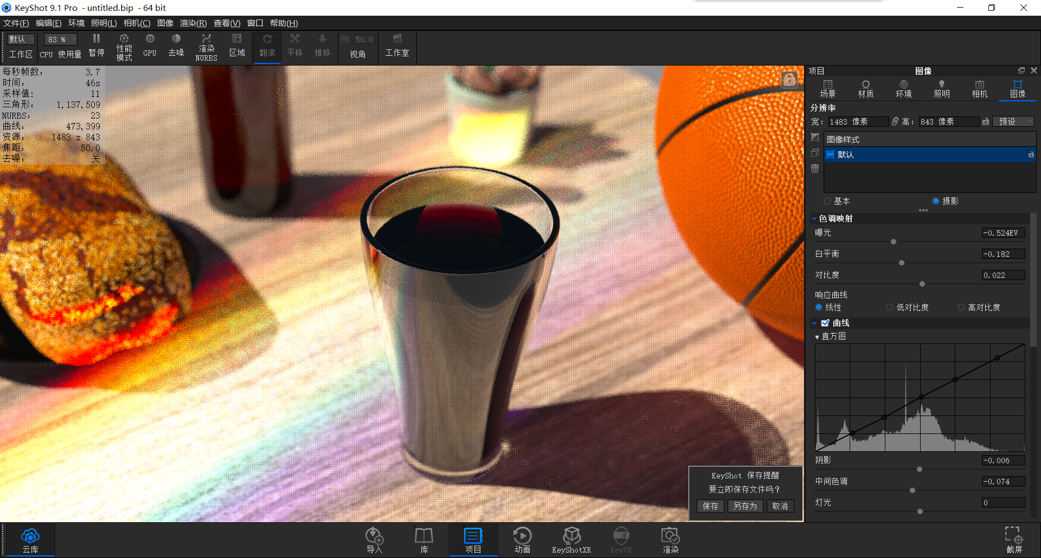Image resolution: width=1041 pixels, height=558 pixels.
Task: Click the KeyShotXR icon
Action: (x=571, y=538)
